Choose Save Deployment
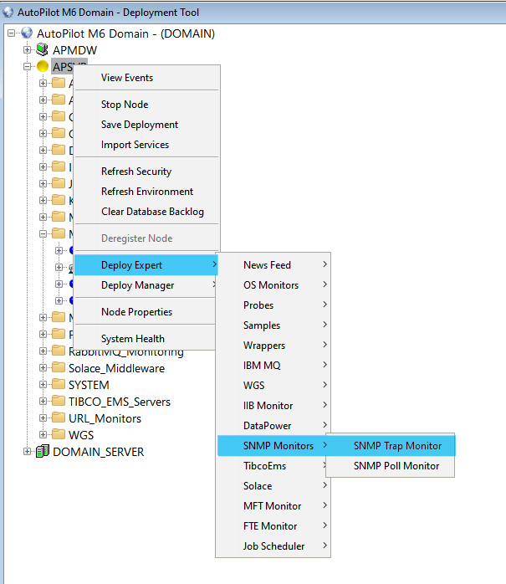The height and width of the screenshot is (584, 506). click(146, 125)
